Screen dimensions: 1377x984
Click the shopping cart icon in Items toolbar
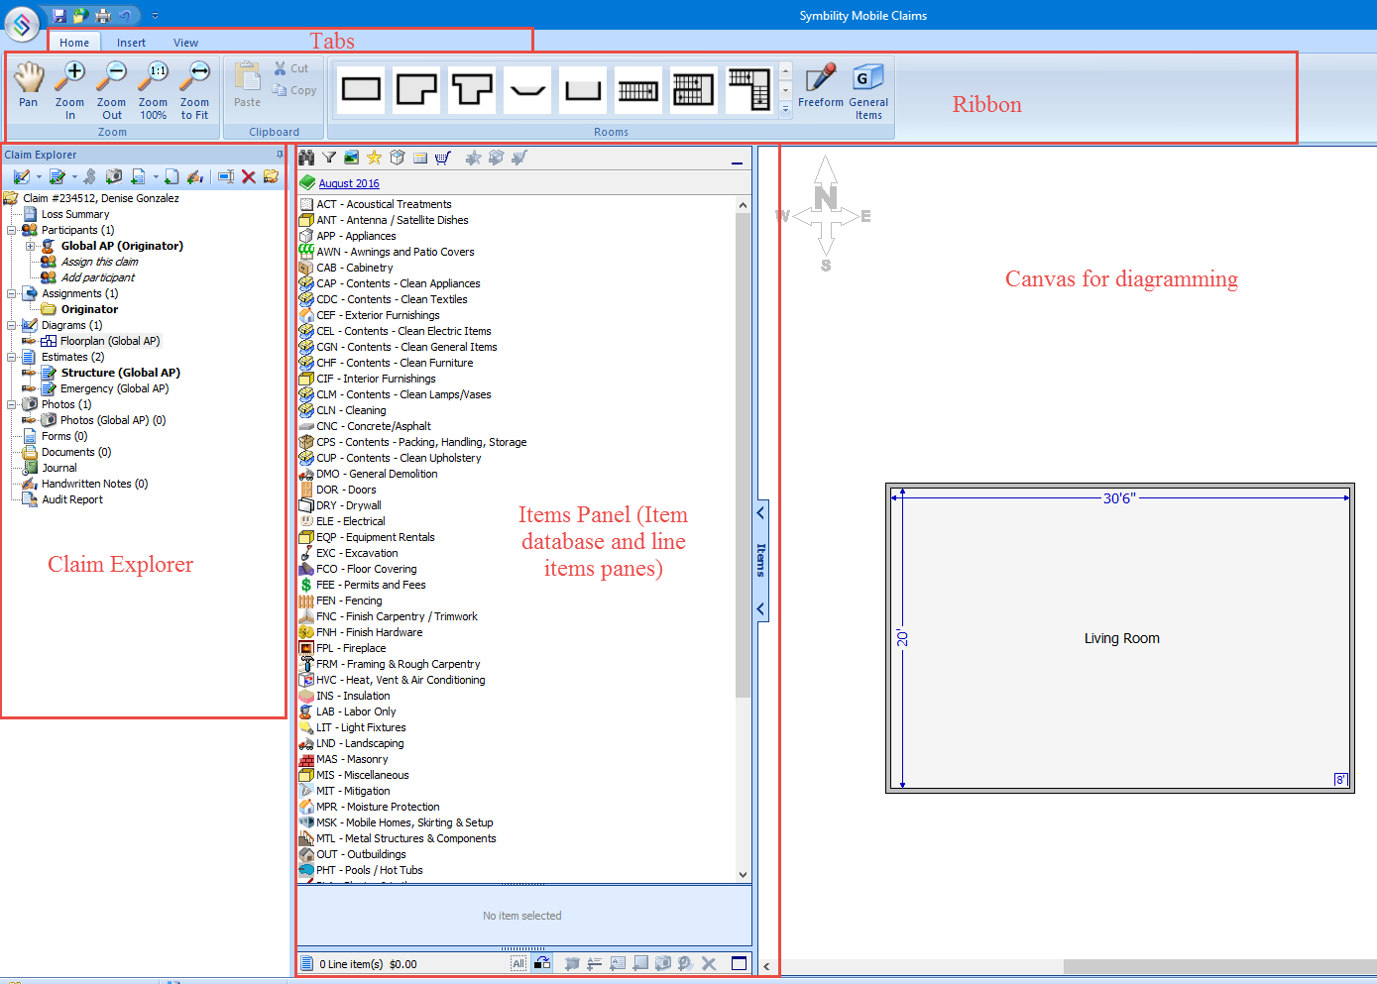point(442,158)
